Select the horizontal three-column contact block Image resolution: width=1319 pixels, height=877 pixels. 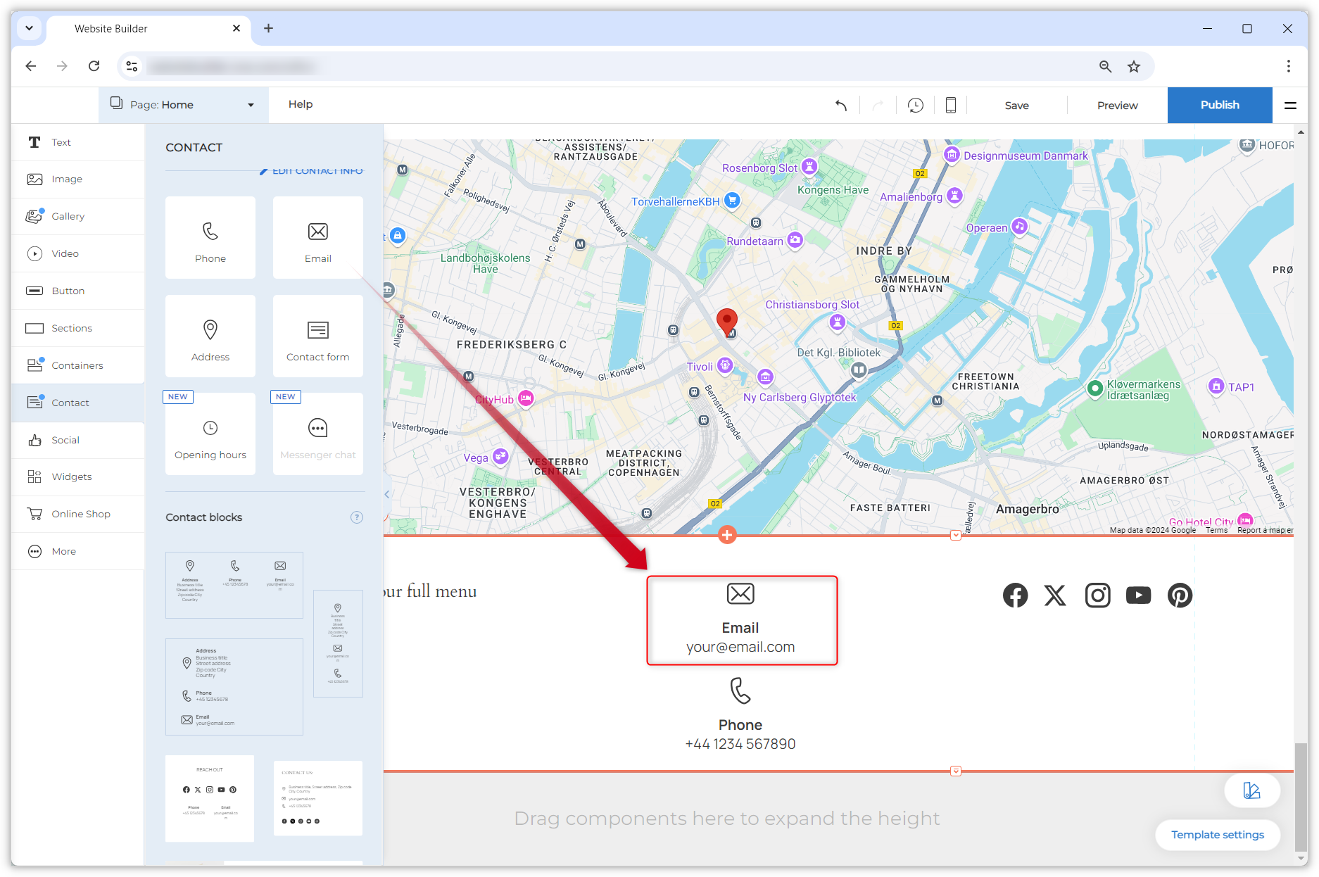click(234, 585)
